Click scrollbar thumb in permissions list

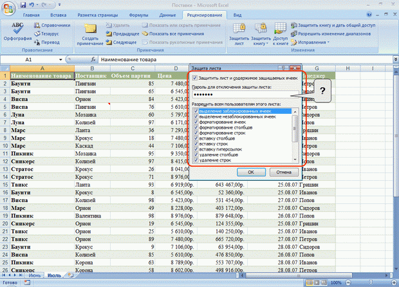(295, 129)
